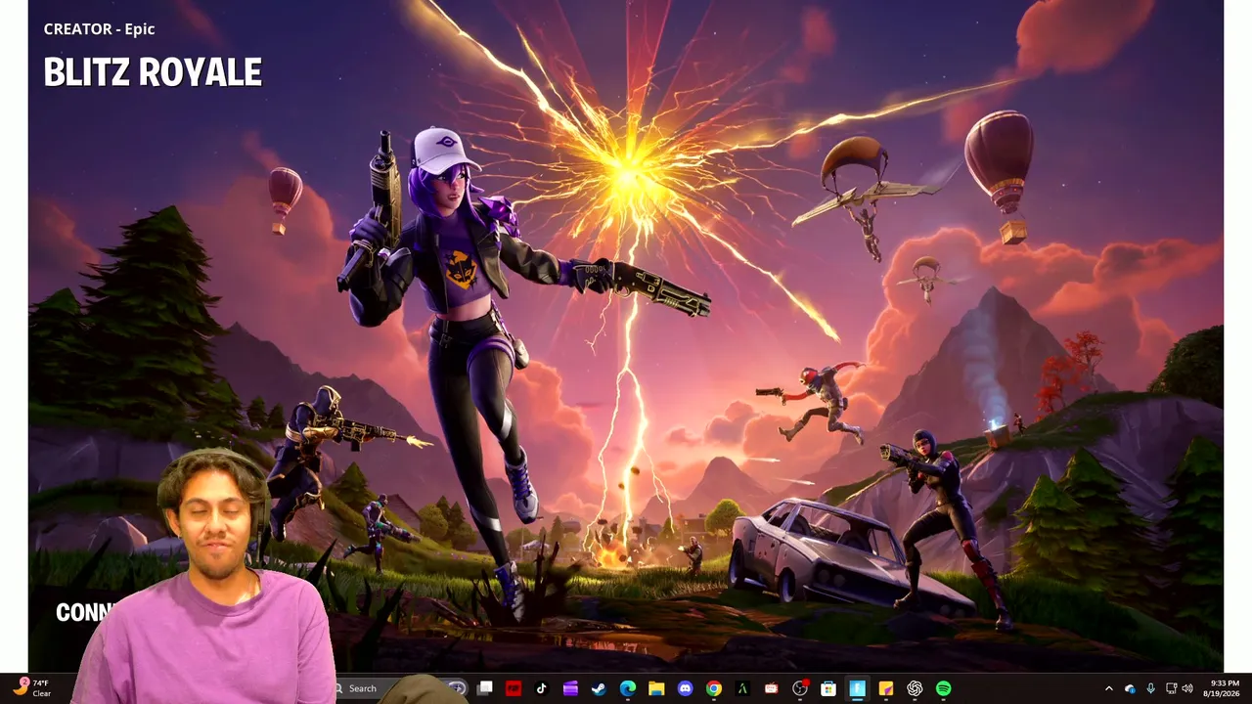Click the BLITZ ROYALE title text
Screen dimensions: 1252x704
click(x=153, y=72)
